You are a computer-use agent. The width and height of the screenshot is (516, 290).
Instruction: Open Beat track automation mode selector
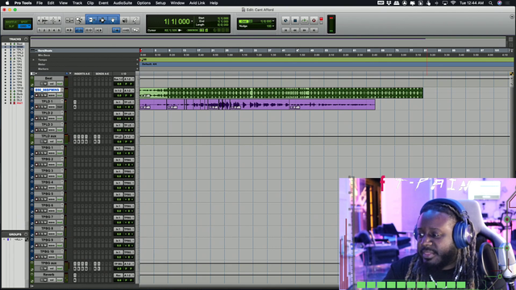pyautogui.click(x=60, y=84)
